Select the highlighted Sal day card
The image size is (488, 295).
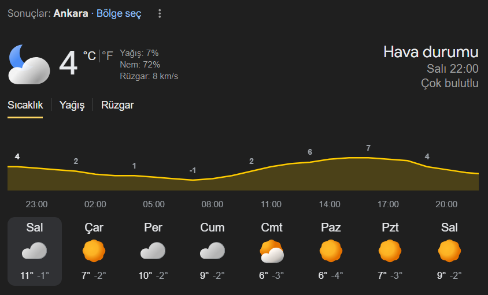point(35,251)
